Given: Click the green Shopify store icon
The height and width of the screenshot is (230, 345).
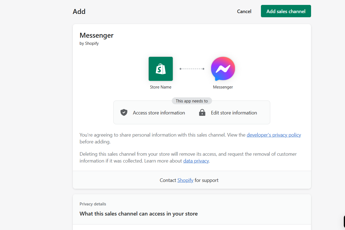Looking at the screenshot, I should (x=161, y=69).
